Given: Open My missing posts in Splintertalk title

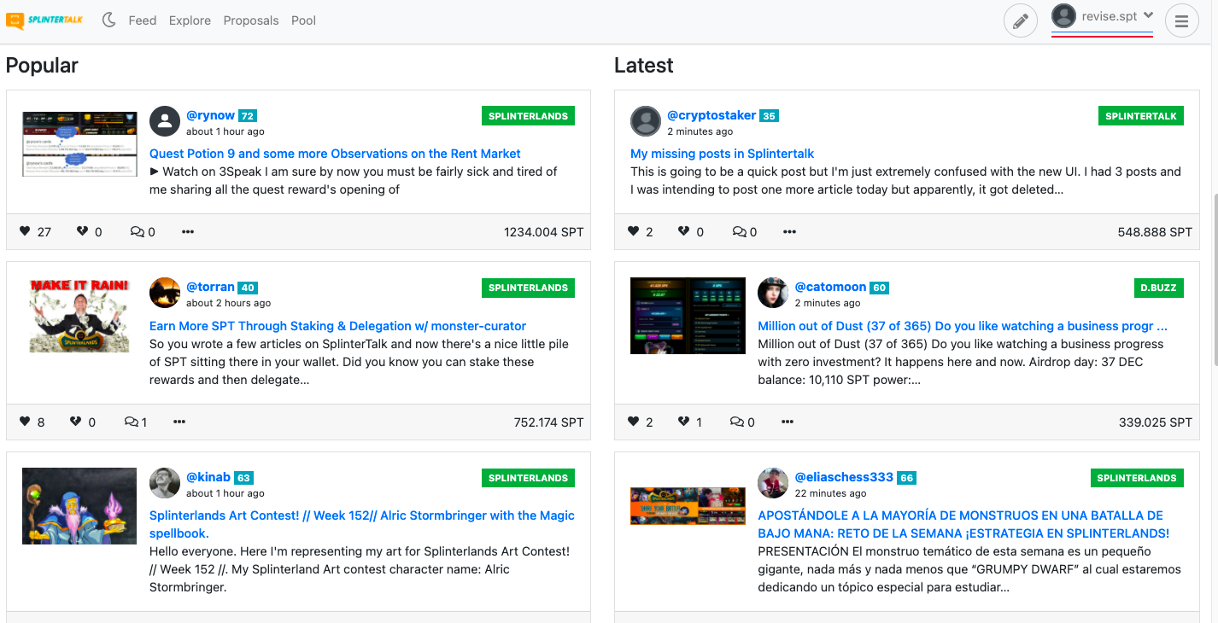Looking at the screenshot, I should [722, 154].
